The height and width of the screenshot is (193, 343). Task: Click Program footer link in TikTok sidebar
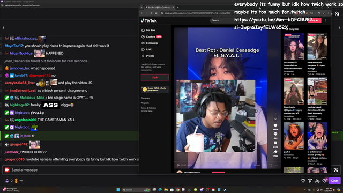(145, 103)
